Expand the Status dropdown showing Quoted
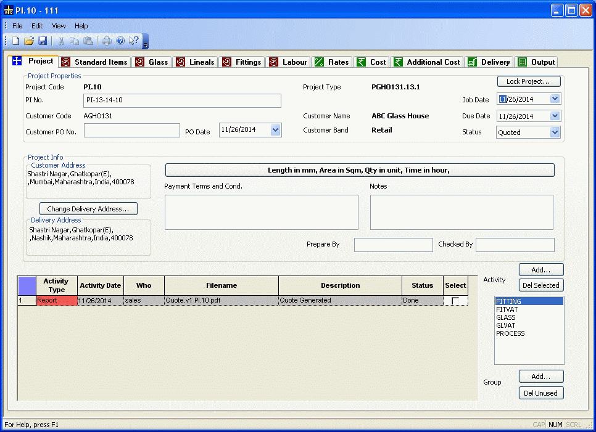The height and width of the screenshot is (432, 596). pyautogui.click(x=554, y=132)
